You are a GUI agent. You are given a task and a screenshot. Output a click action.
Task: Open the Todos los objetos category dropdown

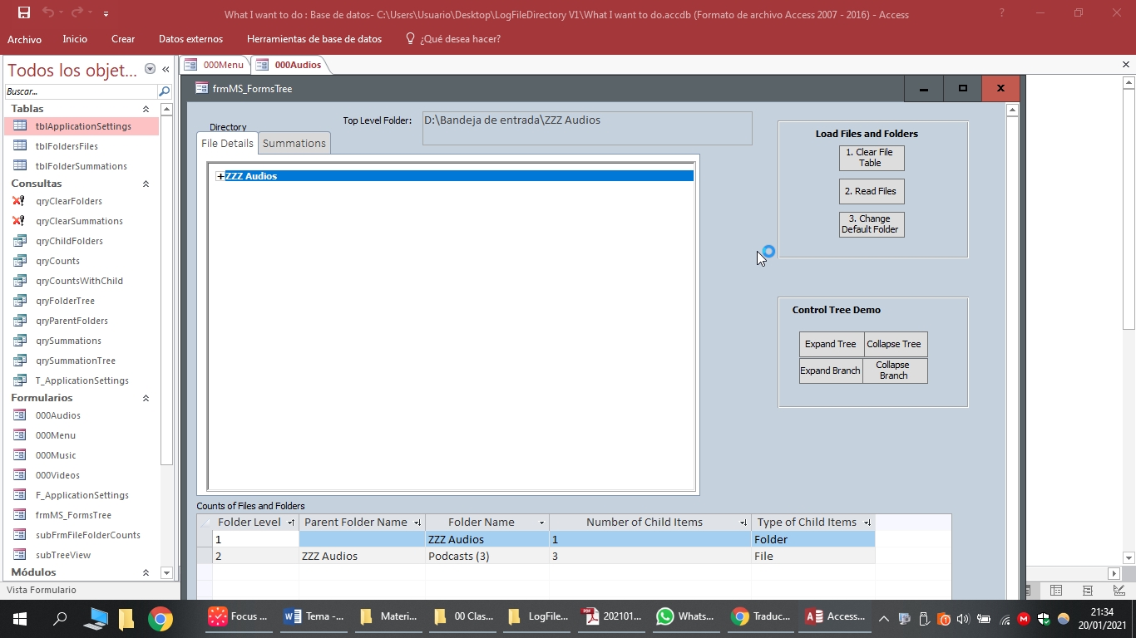click(150, 70)
